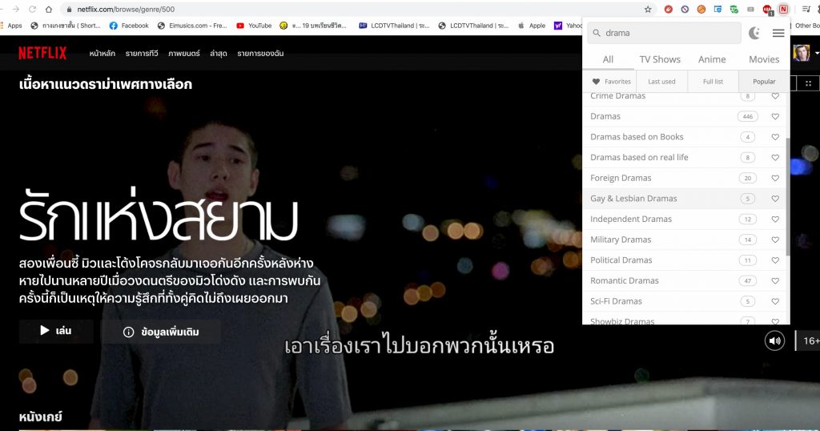The height and width of the screenshot is (431, 820).
Task: Toggle dark mode with the moon icon
Action: point(754,33)
